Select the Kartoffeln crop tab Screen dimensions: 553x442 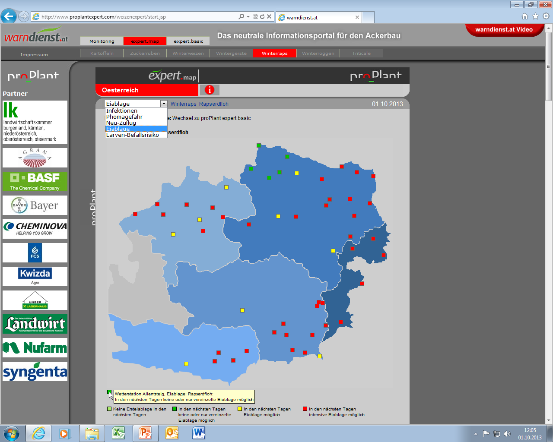coord(102,53)
